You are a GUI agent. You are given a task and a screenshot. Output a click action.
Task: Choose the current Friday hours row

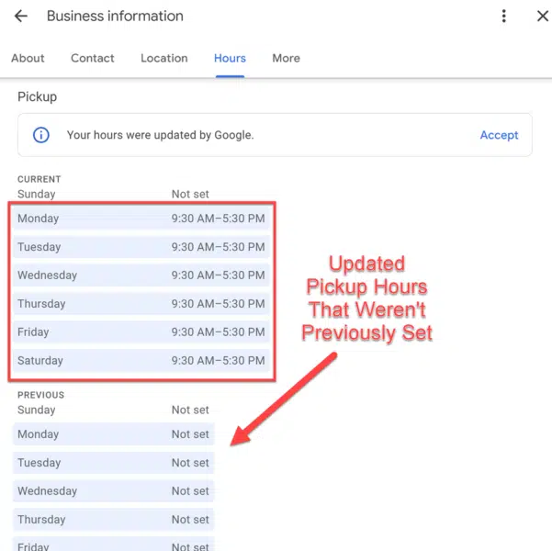[142, 332]
